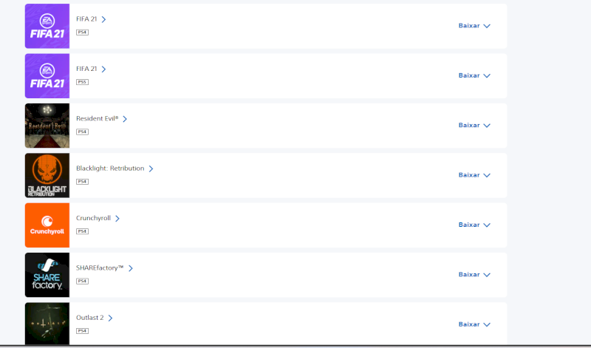Open the Blacklight: Retribution title link
The image size is (591, 348).
click(x=110, y=168)
